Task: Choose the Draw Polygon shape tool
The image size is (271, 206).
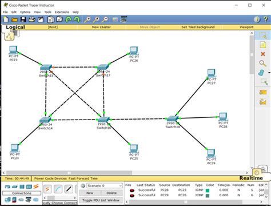Action: point(261,73)
